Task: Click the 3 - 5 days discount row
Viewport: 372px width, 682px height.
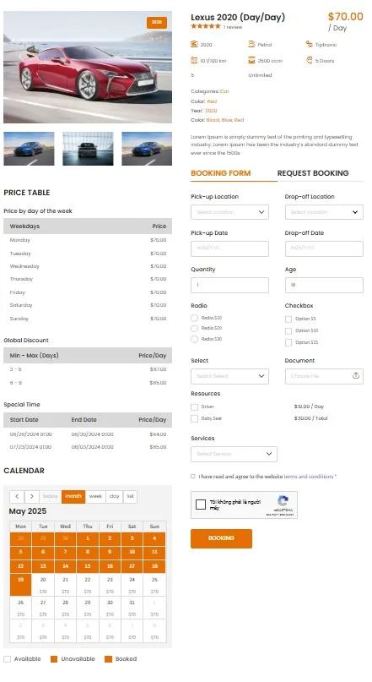Action: click(88, 369)
